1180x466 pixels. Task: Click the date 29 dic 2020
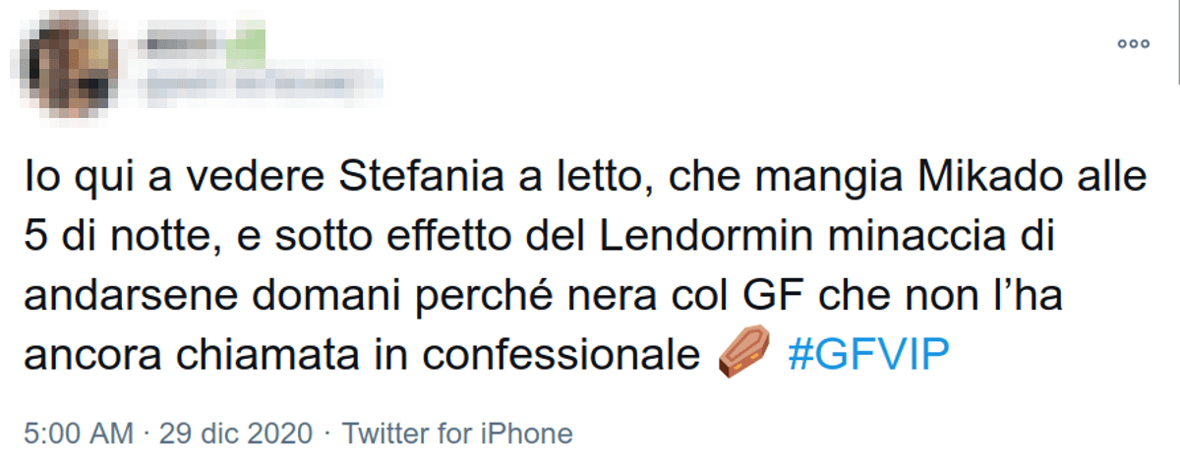[238, 434]
